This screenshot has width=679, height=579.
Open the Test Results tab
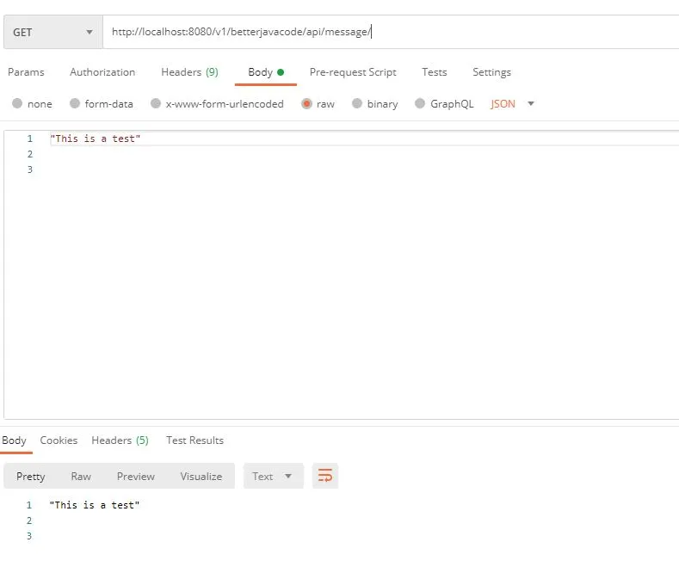click(x=194, y=440)
